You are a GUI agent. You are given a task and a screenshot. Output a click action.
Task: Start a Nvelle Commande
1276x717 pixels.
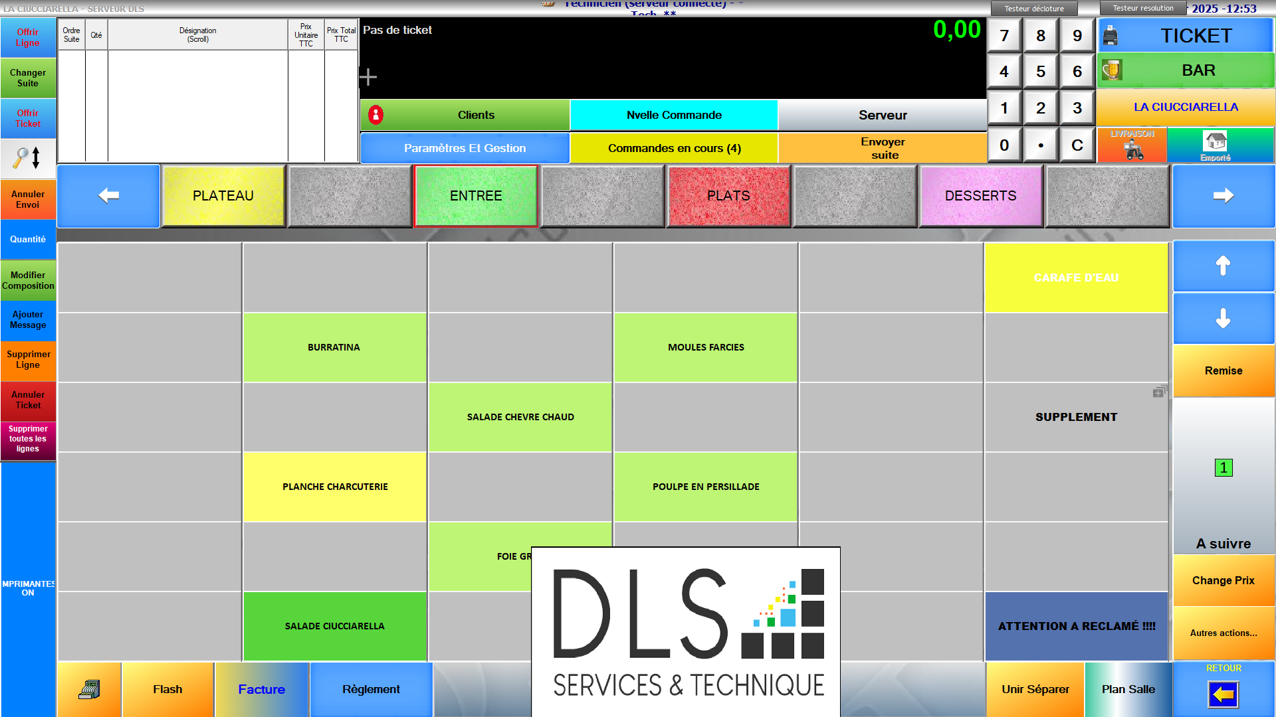674,115
